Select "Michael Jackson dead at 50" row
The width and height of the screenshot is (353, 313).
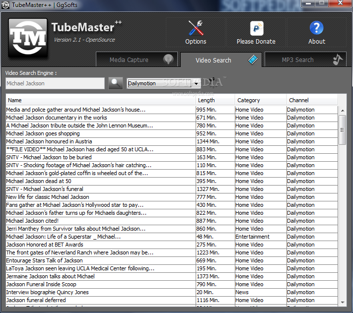tap(172, 181)
